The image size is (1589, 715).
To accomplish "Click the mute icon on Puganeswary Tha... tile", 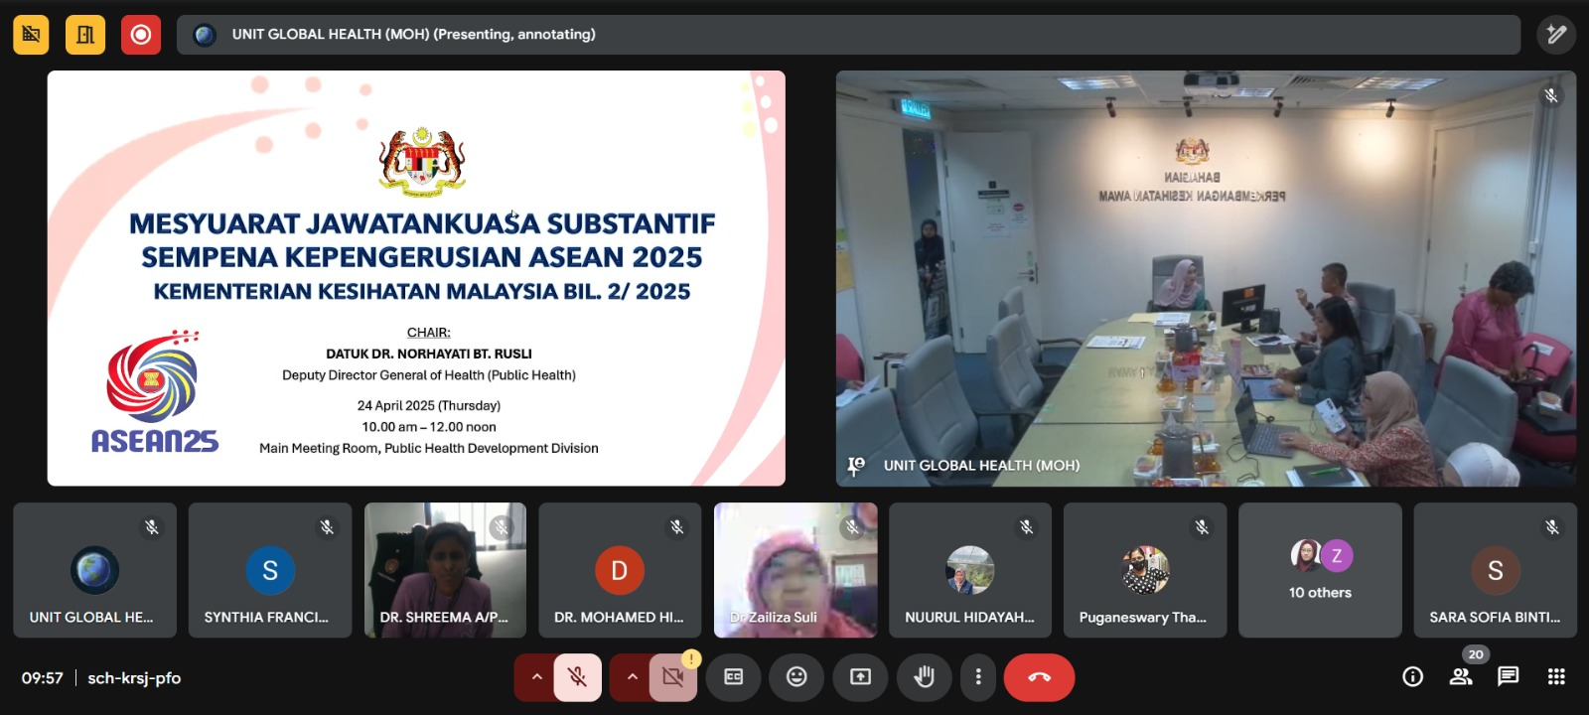I will (1202, 527).
